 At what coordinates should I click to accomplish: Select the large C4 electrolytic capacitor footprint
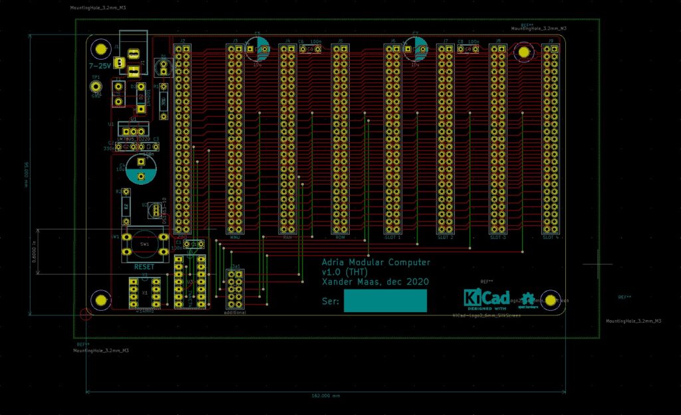coord(141,169)
